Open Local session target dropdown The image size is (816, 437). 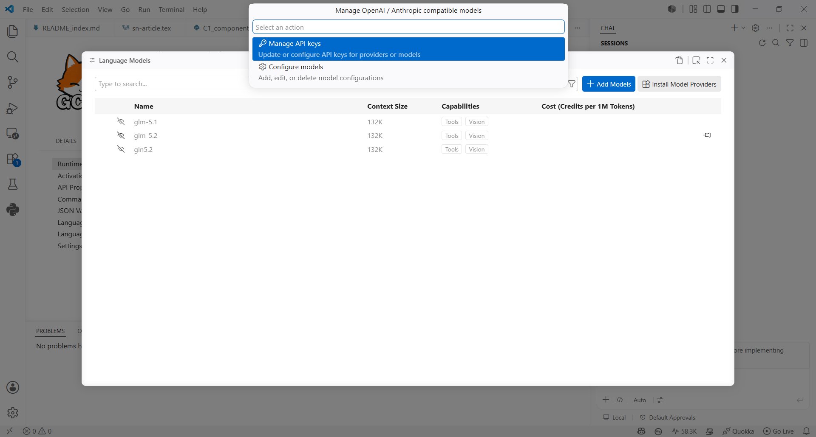[615, 417]
